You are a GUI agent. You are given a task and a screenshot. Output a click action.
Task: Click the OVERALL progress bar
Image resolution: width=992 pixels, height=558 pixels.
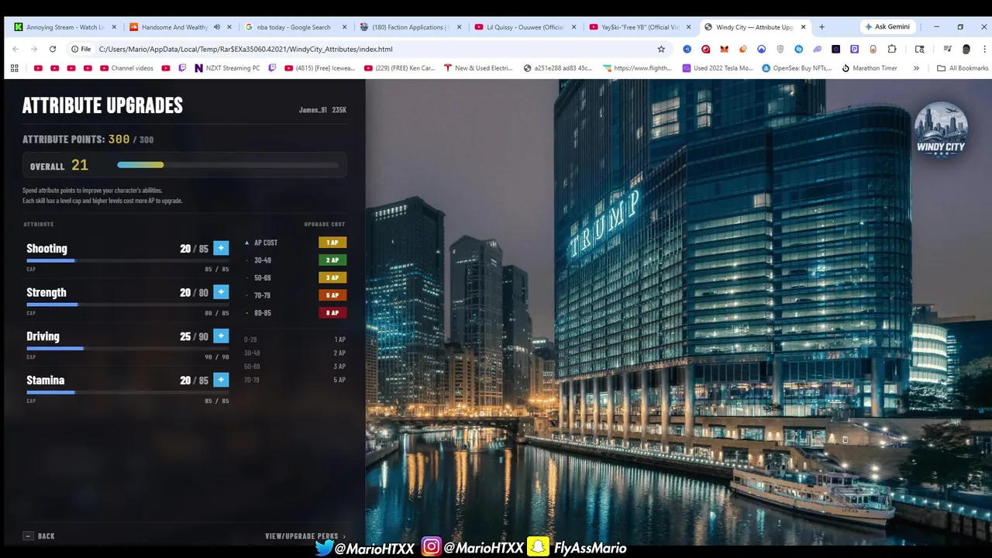(228, 165)
